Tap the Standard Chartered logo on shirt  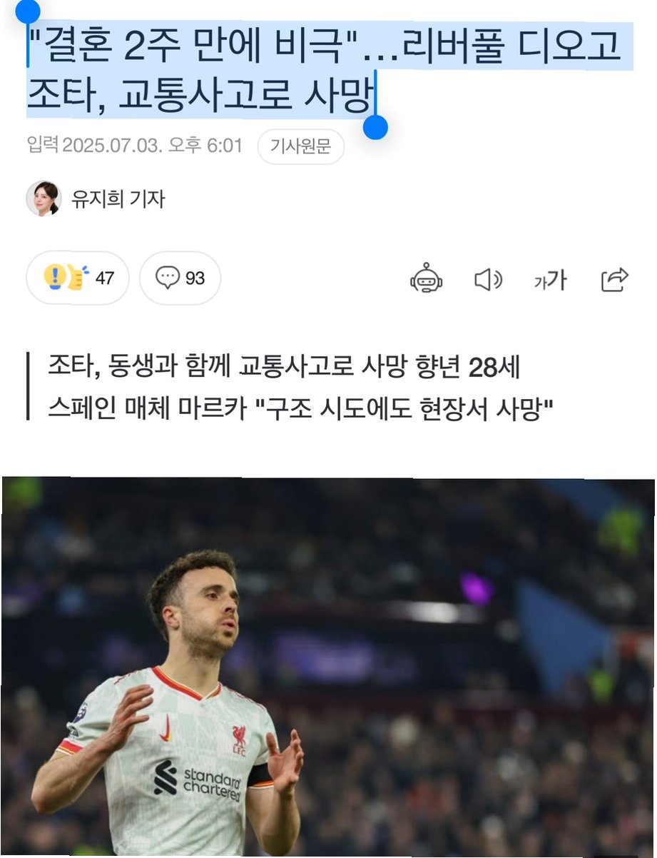198,782
